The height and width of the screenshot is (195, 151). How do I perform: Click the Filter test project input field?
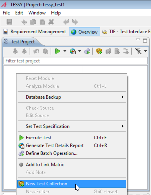76,61
